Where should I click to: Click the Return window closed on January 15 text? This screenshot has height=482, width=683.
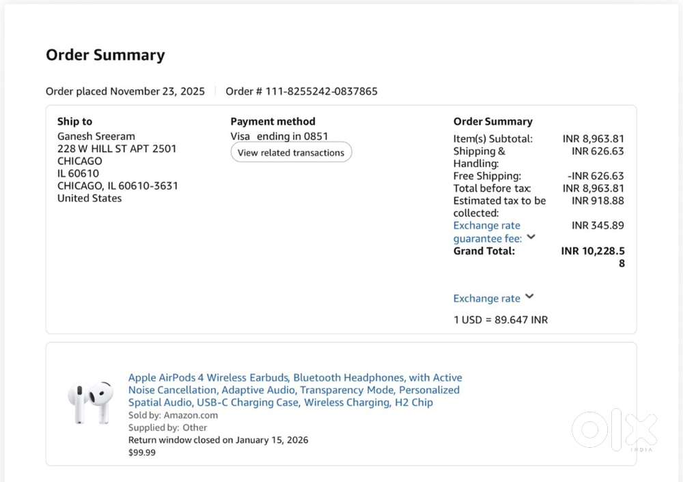219,440
